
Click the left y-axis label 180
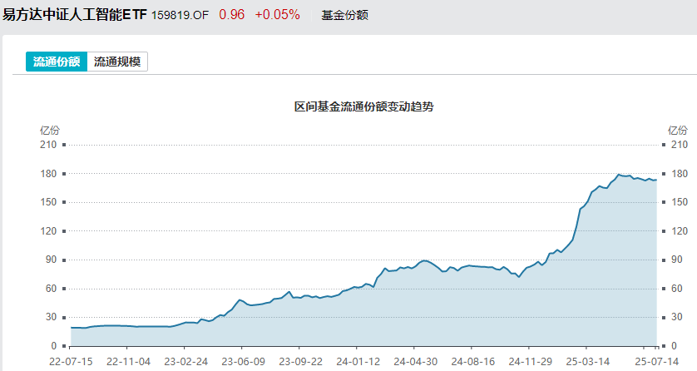click(x=48, y=174)
